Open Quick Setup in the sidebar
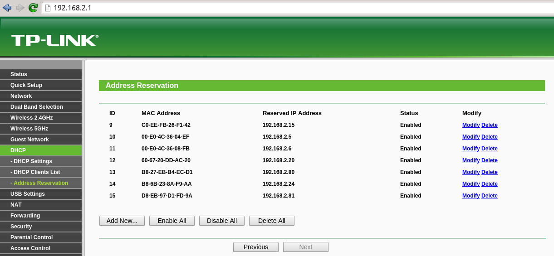The width and height of the screenshot is (554, 256). 41,85
